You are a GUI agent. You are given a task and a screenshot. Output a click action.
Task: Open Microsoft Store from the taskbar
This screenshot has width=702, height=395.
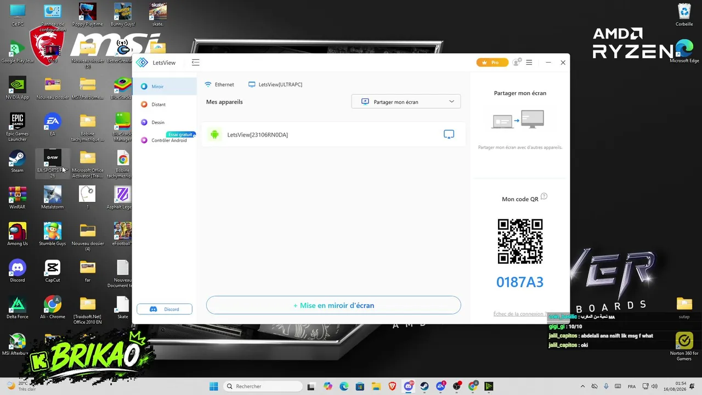[x=360, y=386]
